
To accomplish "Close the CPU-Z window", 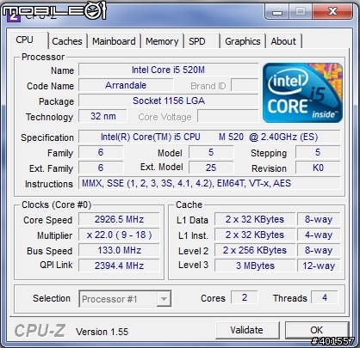I will click(x=332, y=12).
